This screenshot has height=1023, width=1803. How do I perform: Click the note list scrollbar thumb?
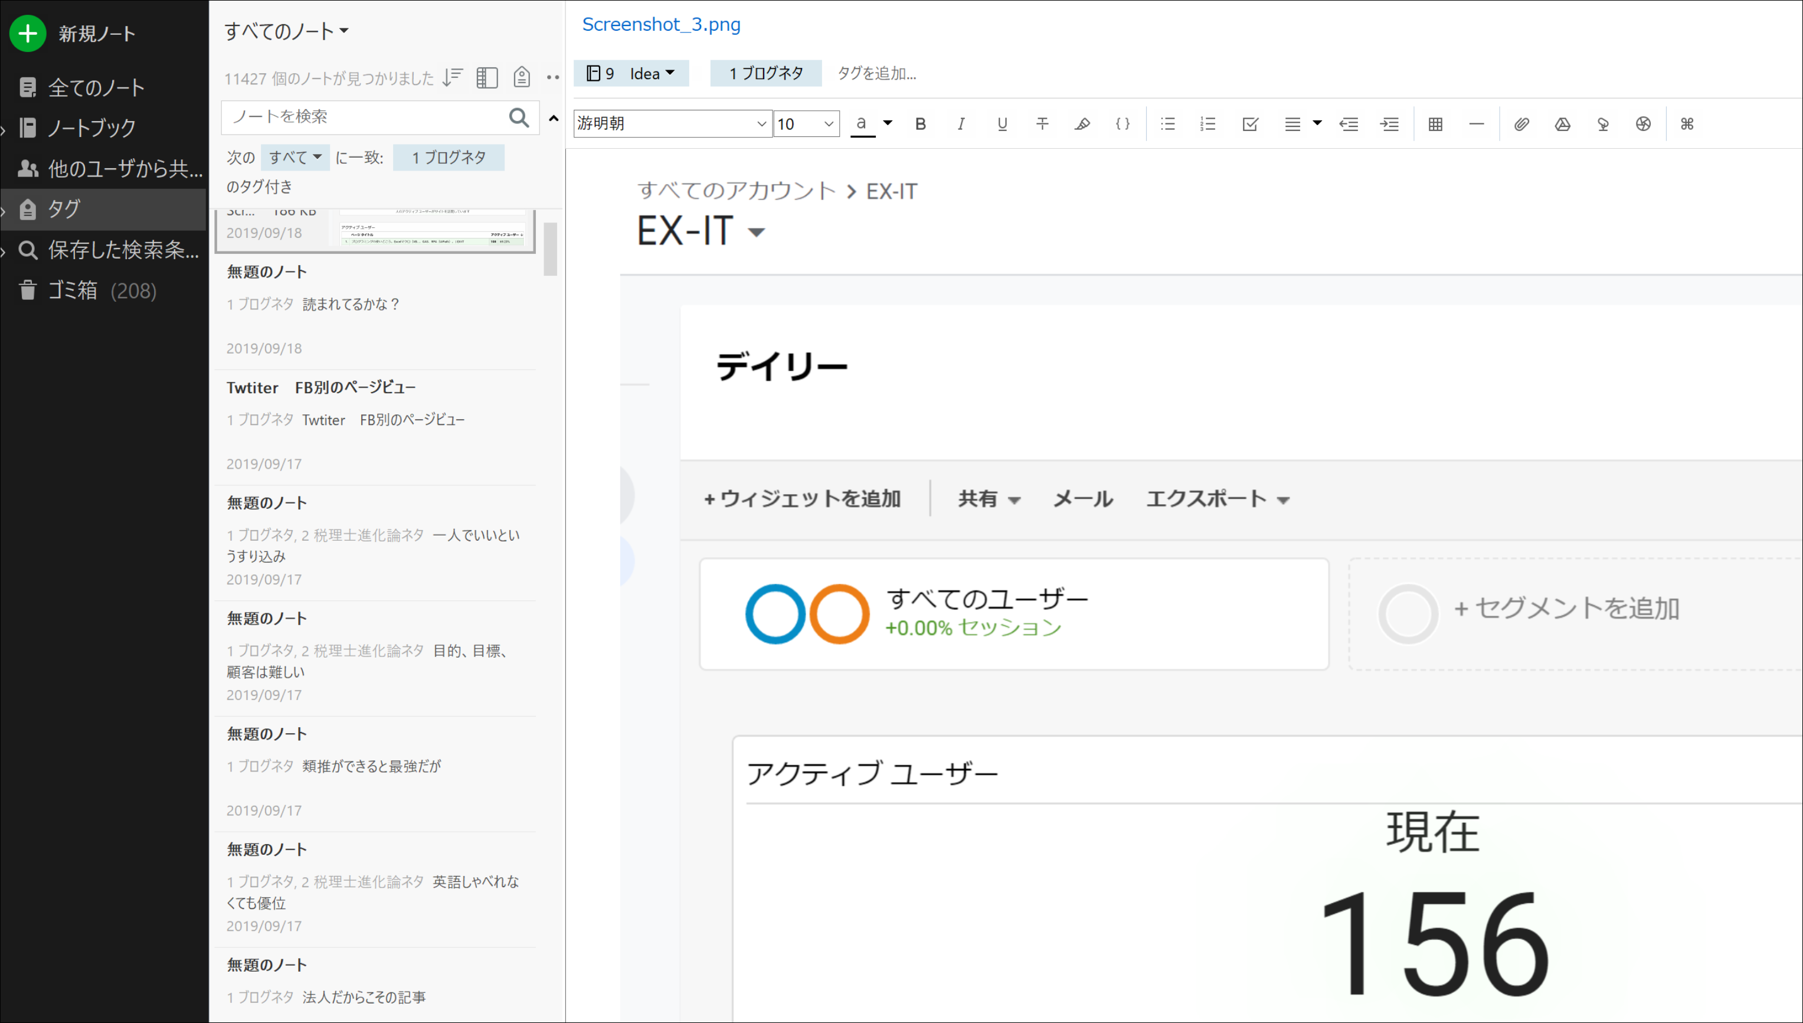tap(551, 250)
